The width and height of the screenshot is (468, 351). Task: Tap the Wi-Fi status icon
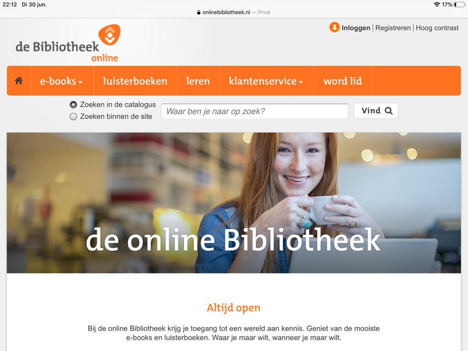pyautogui.click(x=437, y=5)
